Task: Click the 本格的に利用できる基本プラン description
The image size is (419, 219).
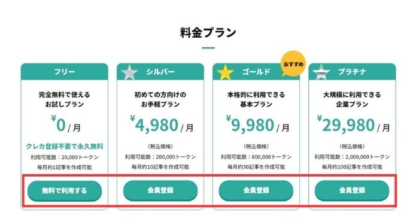Action: (x=256, y=99)
